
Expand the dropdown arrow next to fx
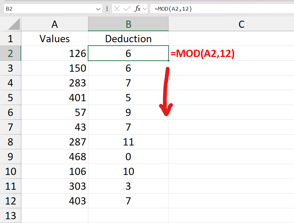coord(145,9)
